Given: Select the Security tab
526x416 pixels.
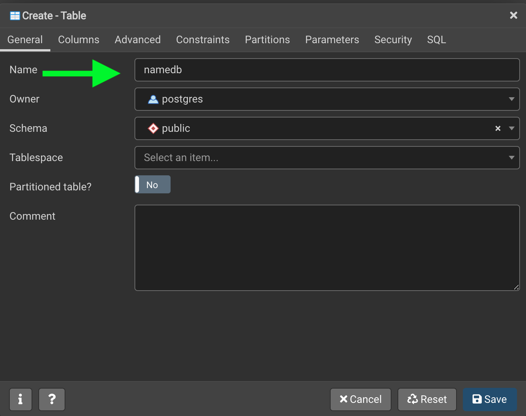Looking at the screenshot, I should tap(393, 40).
